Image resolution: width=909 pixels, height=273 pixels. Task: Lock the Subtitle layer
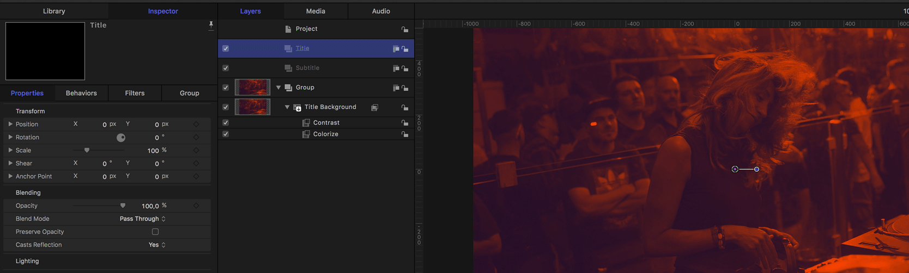[x=404, y=69]
